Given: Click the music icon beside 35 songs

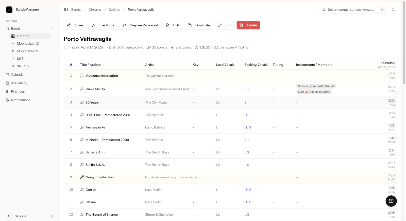Looking at the screenshot, I should 149,47.
